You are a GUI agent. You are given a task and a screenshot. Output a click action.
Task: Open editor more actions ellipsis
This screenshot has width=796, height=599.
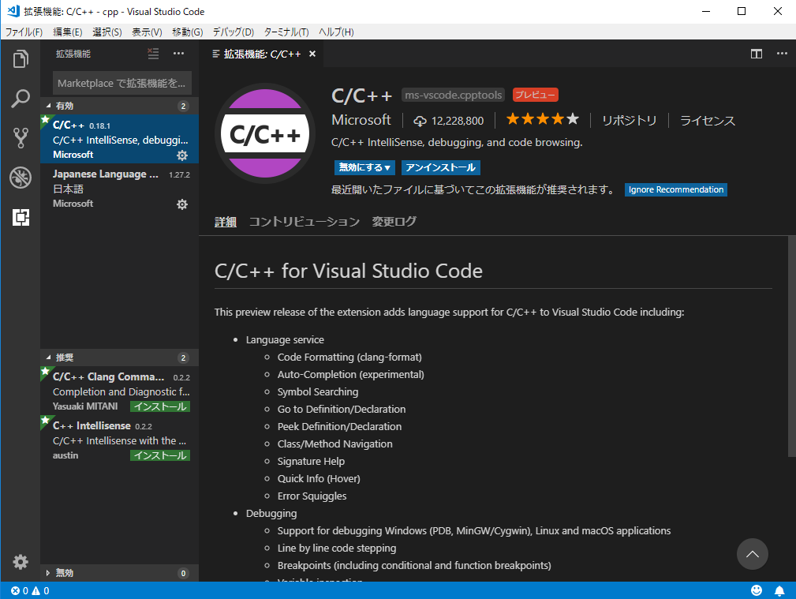pyautogui.click(x=782, y=54)
